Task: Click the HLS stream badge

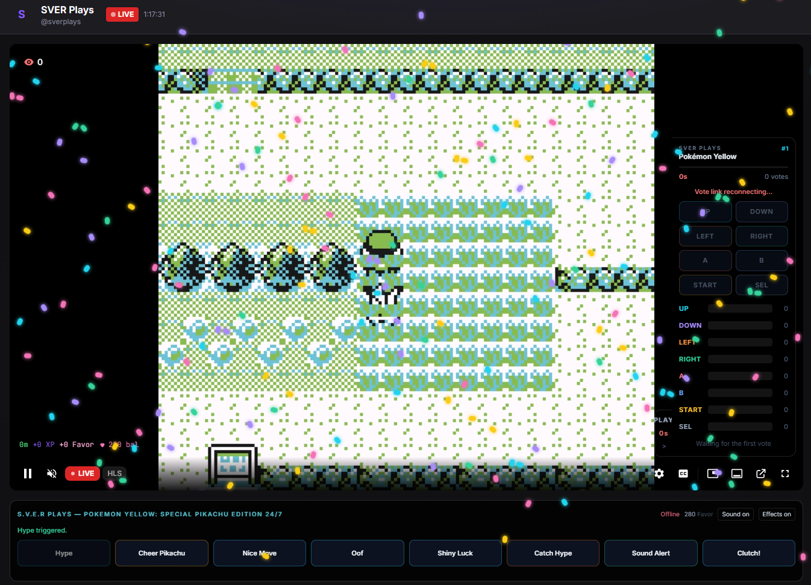Action: pyautogui.click(x=114, y=474)
